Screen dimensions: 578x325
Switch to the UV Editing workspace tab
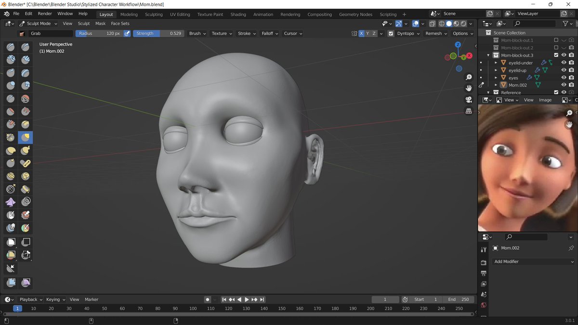coord(180,14)
